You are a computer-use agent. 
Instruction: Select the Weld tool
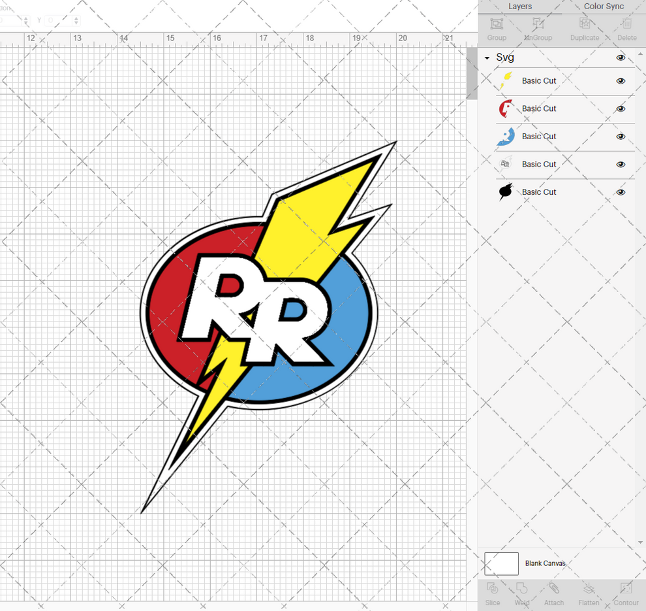coord(522,595)
